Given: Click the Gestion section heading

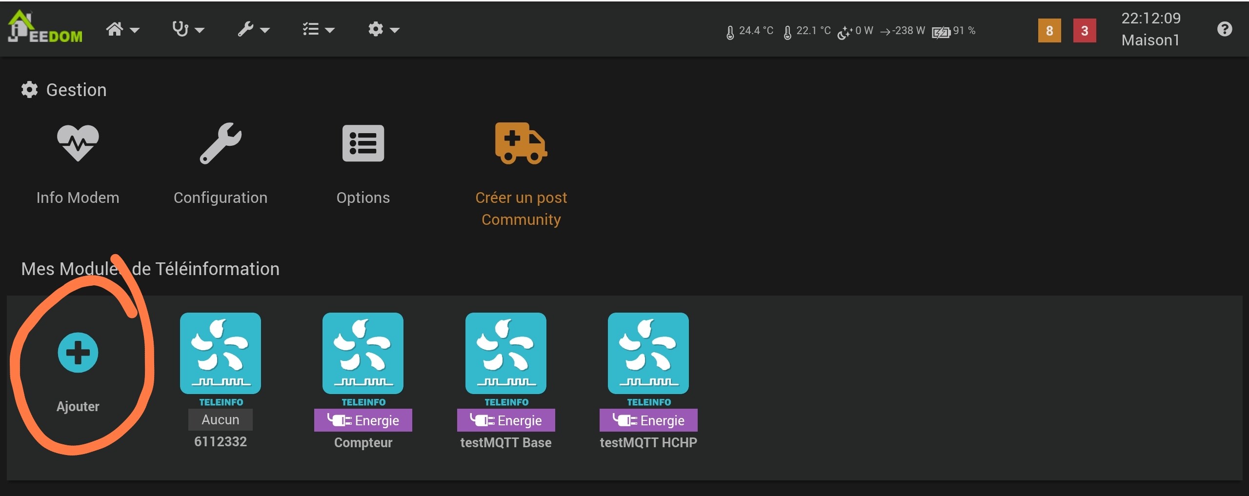Looking at the screenshot, I should pos(77,90).
